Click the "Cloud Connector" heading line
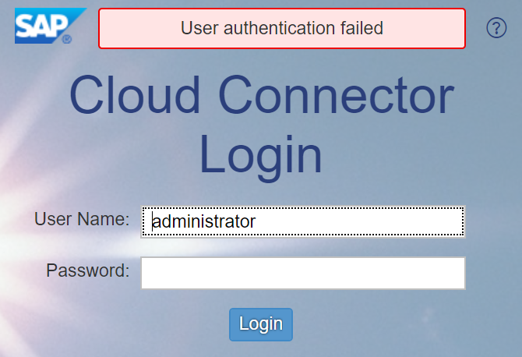 tap(262, 95)
